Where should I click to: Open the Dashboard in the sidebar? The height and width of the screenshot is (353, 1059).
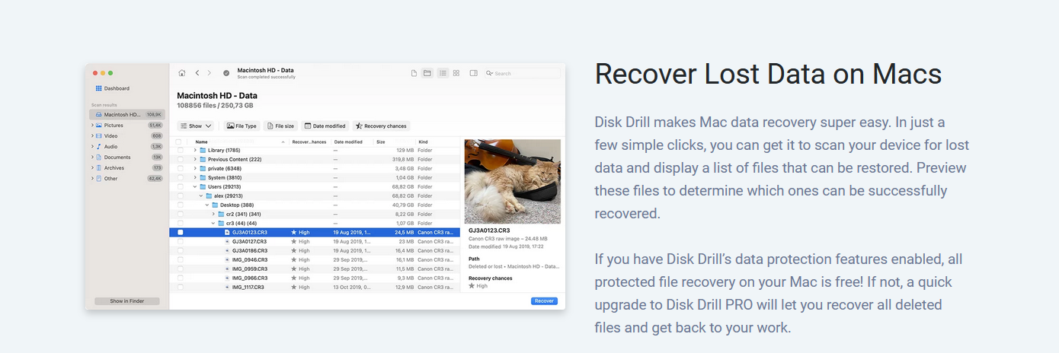click(113, 88)
